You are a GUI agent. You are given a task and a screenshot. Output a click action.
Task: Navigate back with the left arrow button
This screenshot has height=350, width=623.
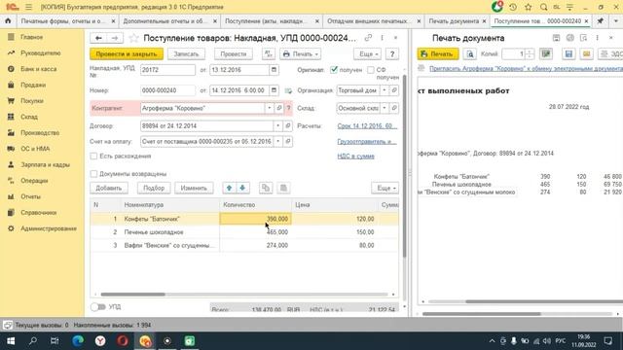pos(98,38)
